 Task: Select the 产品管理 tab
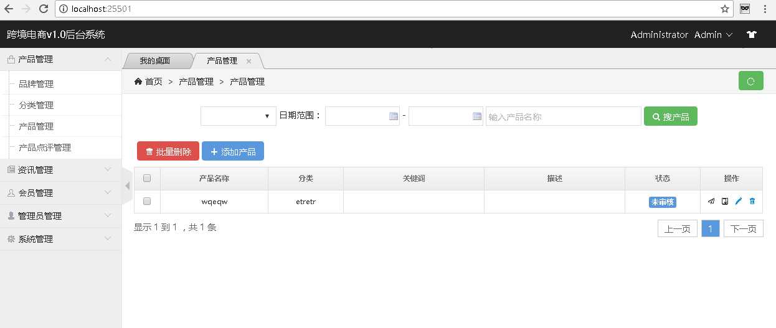(x=222, y=61)
